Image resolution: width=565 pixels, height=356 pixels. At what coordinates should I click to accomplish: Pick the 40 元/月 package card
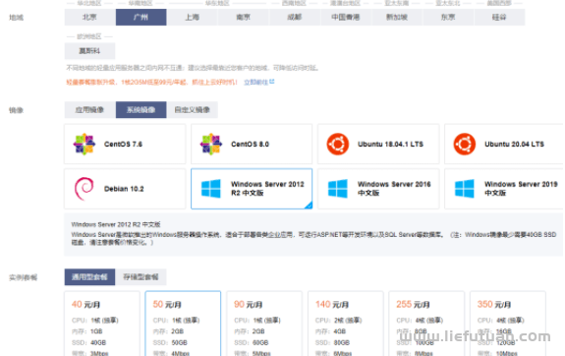point(102,324)
